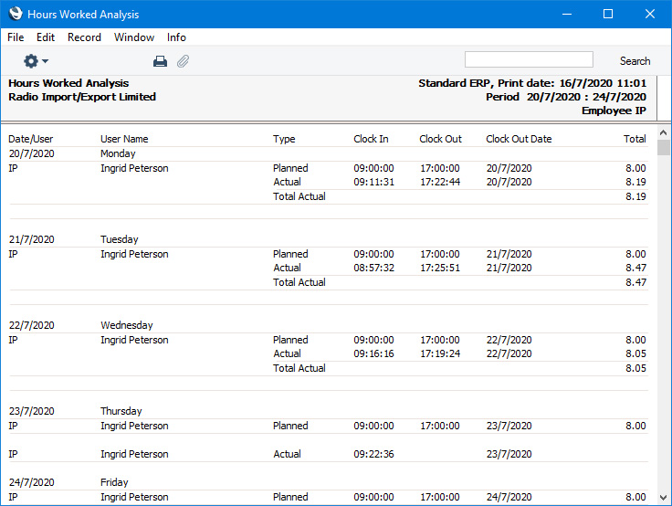Click Tuesday's Total Actual label
Image resolution: width=672 pixels, height=506 pixels.
299,282
